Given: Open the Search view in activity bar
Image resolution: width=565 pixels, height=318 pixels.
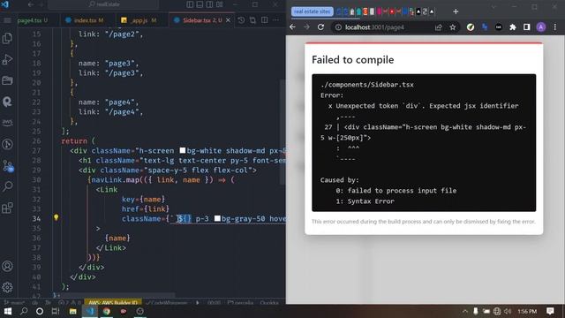Looking at the screenshot, I should (7, 186).
